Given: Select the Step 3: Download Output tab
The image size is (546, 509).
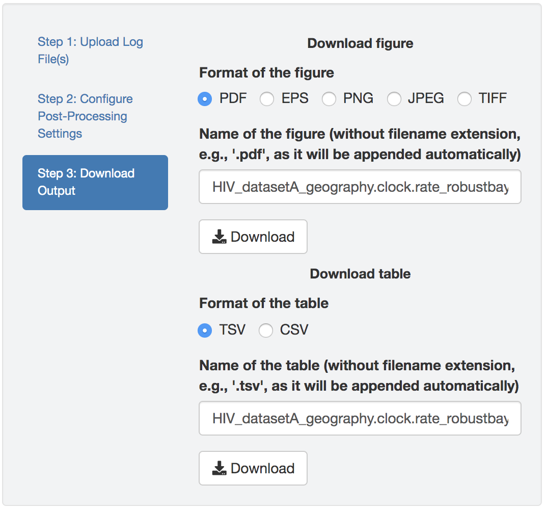Looking at the screenshot, I should pyautogui.click(x=95, y=182).
